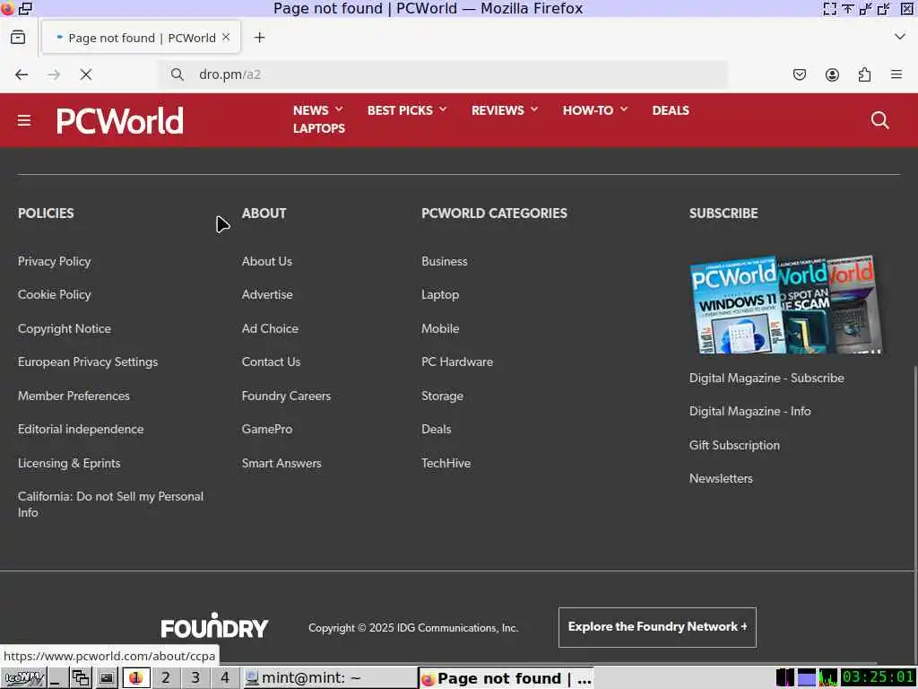Viewport: 918px width, 689px height.
Task: Click the IceWM start menu button
Action: 24,678
